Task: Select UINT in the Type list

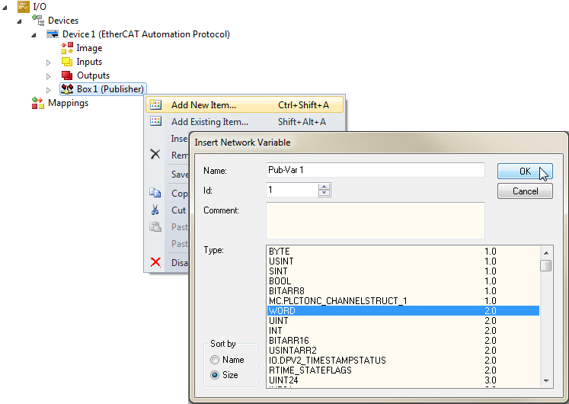Action: [x=403, y=321]
